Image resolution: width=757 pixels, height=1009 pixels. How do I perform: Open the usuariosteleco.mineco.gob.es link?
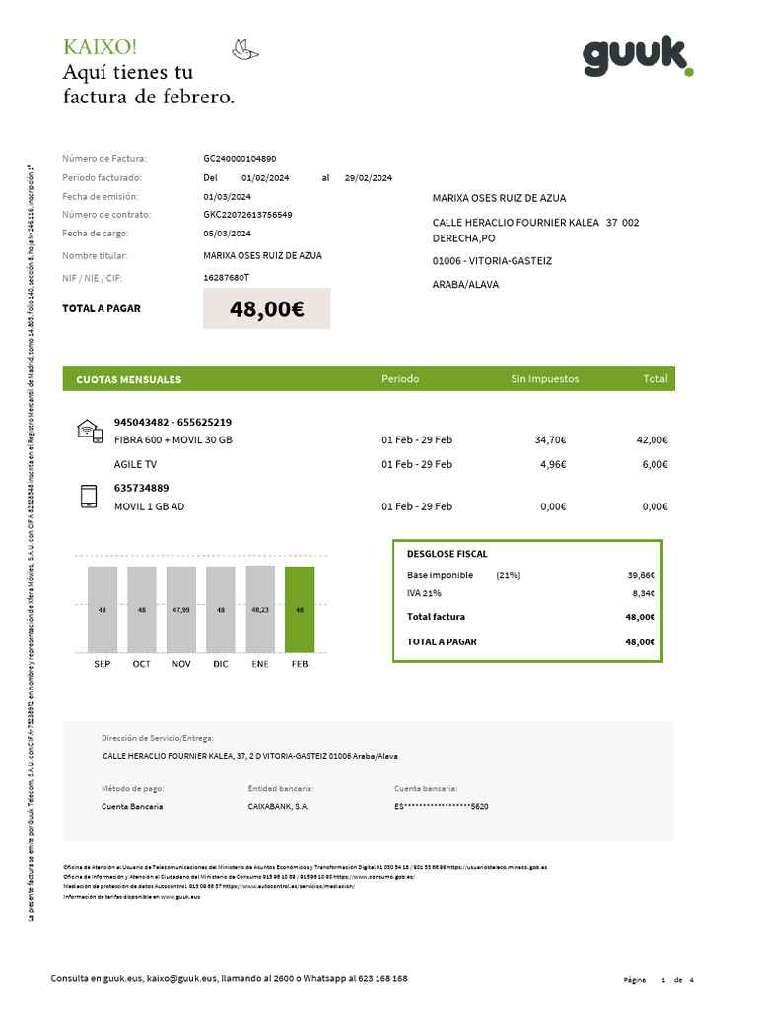click(x=497, y=867)
